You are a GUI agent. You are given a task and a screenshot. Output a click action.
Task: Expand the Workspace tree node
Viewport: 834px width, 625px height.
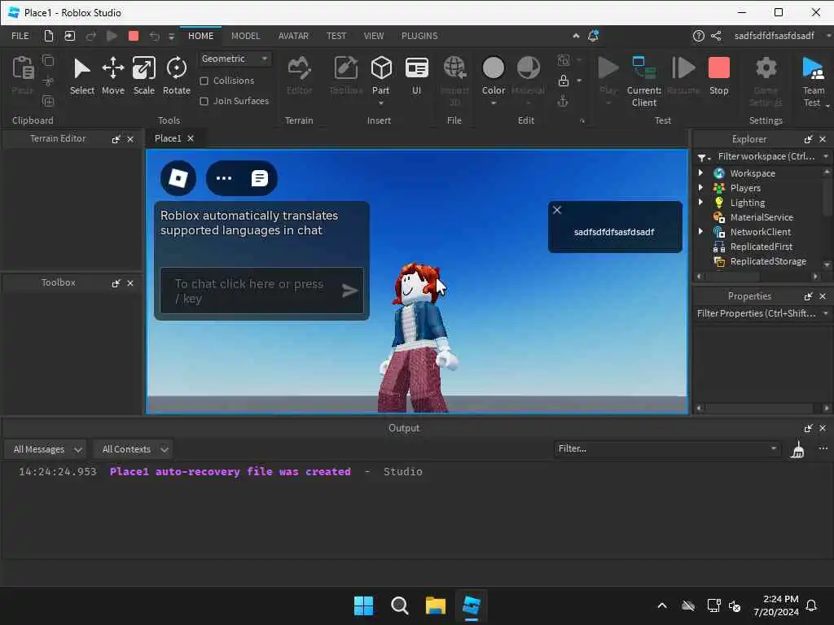700,173
